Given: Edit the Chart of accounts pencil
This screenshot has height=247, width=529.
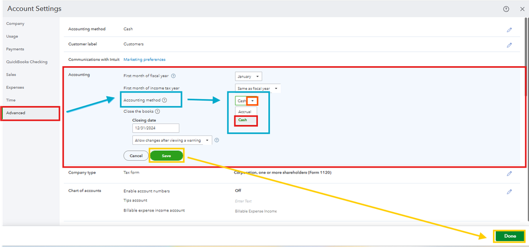Looking at the screenshot, I should [509, 191].
